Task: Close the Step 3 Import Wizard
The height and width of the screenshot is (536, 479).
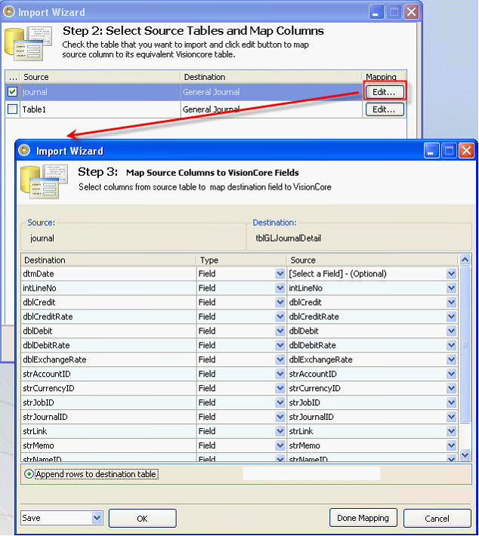Action: pyautogui.click(x=466, y=151)
